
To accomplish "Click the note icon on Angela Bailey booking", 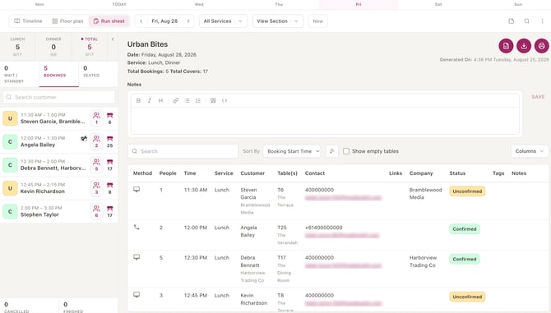I will coord(84,138).
